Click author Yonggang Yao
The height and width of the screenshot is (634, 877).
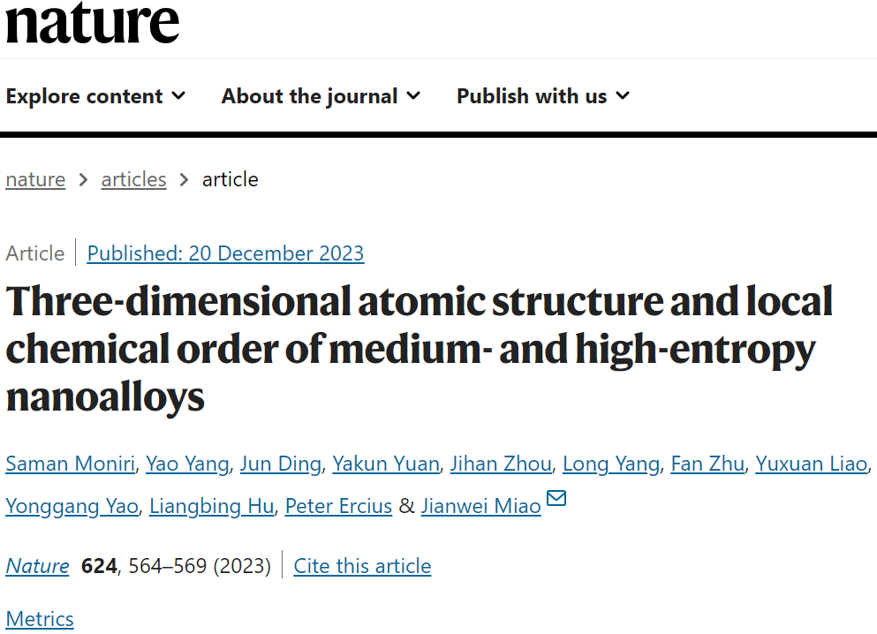[72, 506]
